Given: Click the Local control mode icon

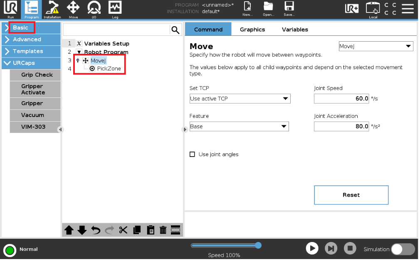Looking at the screenshot, I should click(x=373, y=10).
